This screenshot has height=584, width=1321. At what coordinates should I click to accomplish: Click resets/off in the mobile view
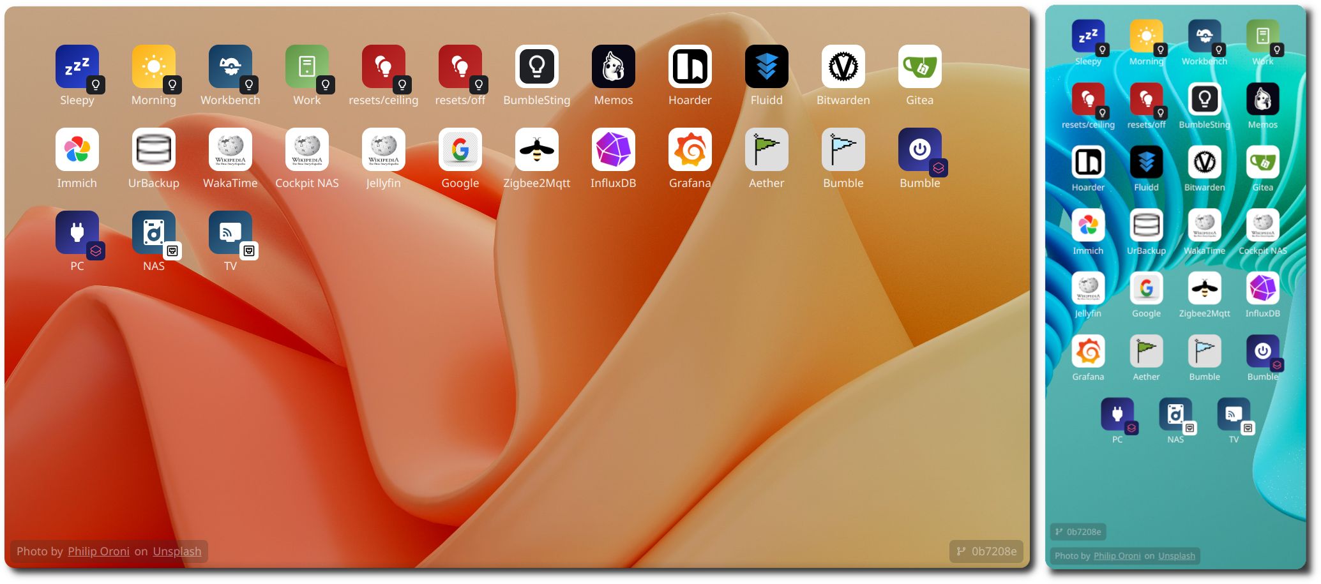tap(1146, 99)
